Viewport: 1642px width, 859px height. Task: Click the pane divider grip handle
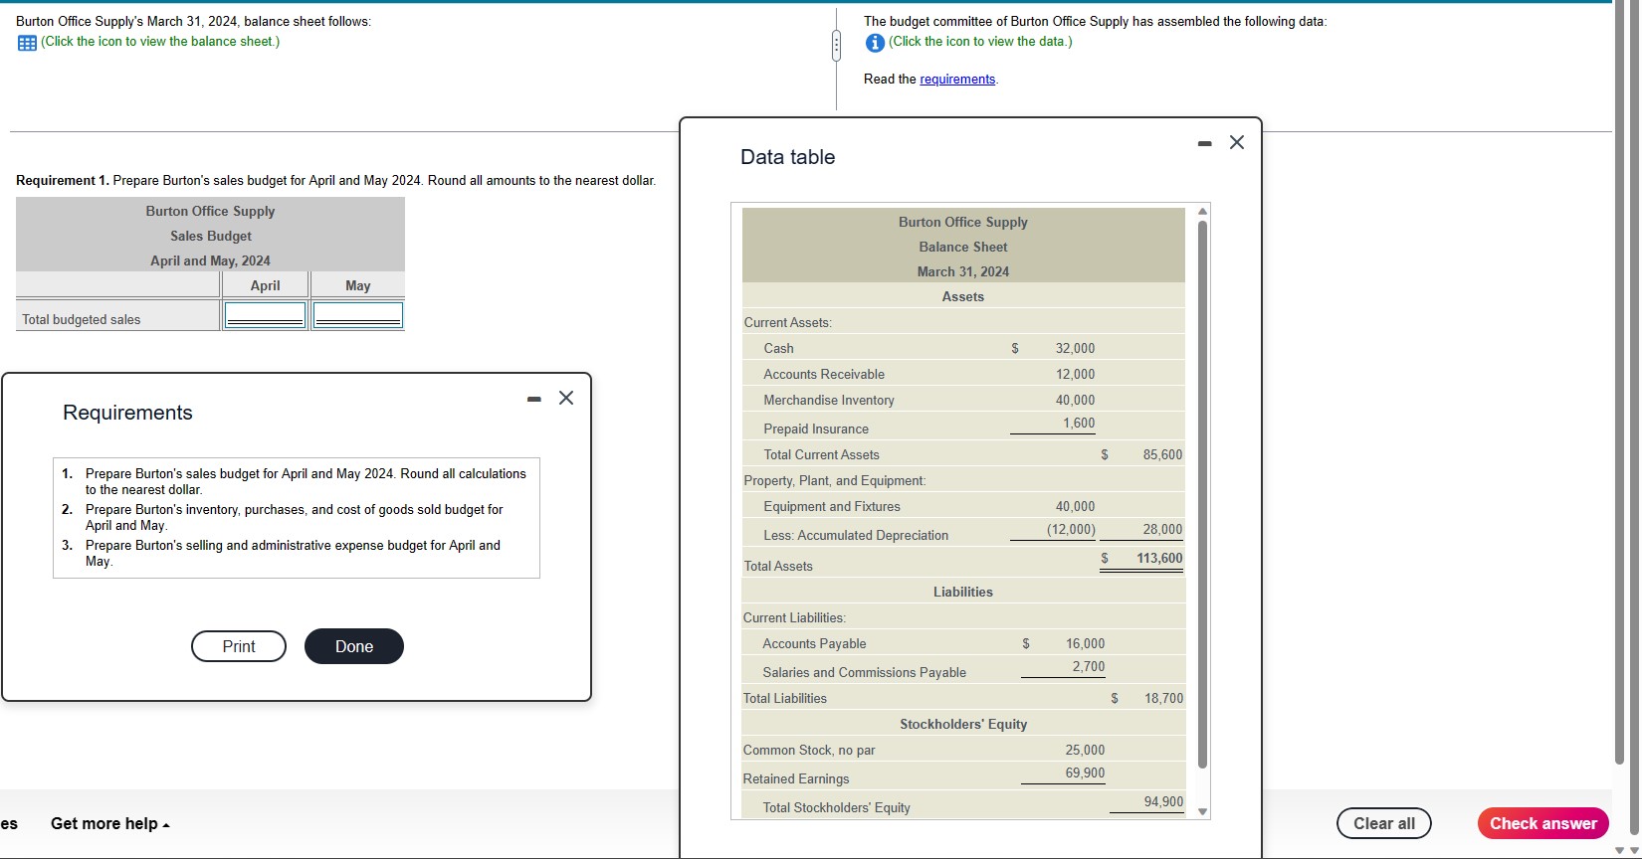(x=836, y=44)
